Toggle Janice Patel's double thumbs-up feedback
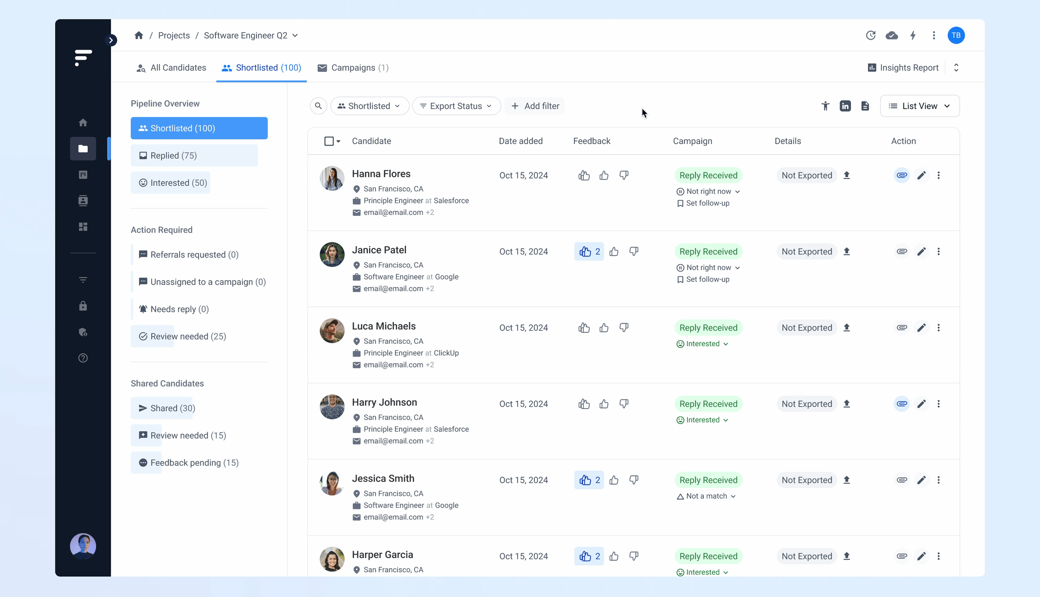Viewport: 1040px width, 597px height. click(x=589, y=252)
